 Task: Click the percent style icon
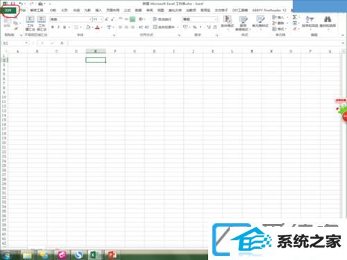tap(195, 27)
